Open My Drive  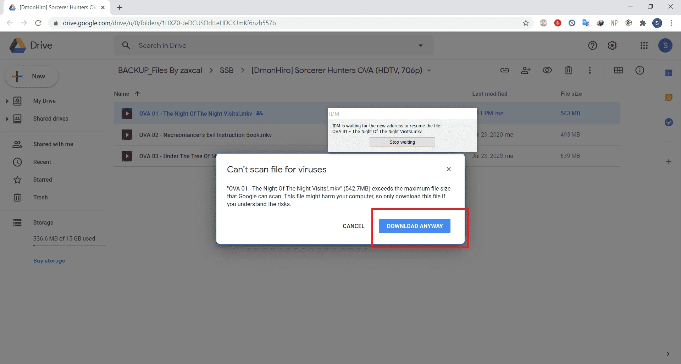tap(44, 101)
